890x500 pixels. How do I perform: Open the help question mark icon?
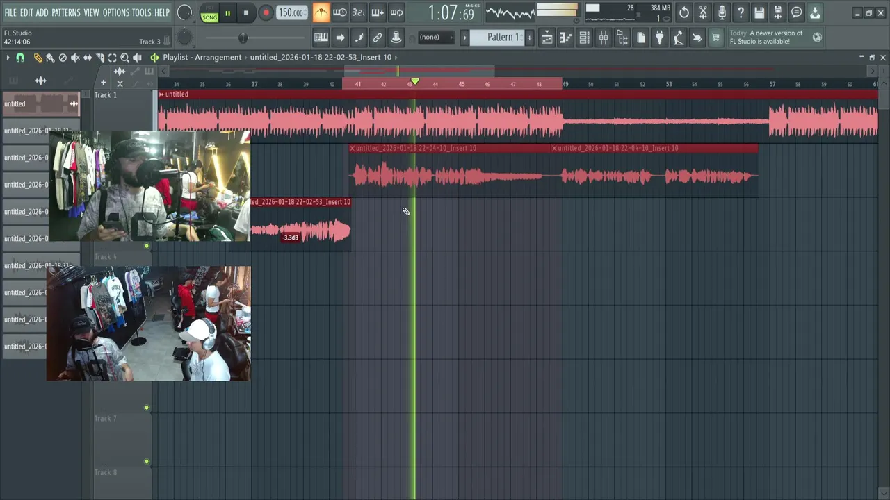741,12
